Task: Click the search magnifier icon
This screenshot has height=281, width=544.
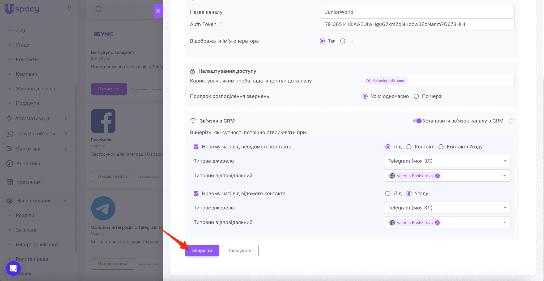Action: click(x=99, y=9)
